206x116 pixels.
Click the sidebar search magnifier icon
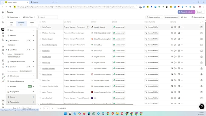click(3, 17)
